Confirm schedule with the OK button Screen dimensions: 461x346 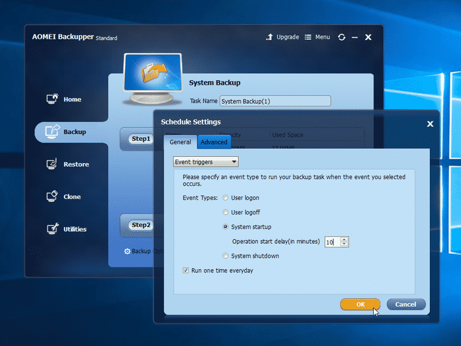360,304
